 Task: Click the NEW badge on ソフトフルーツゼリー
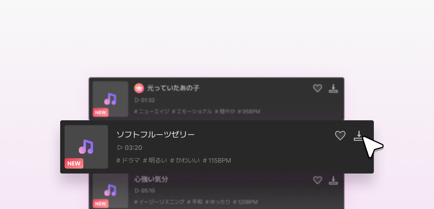coord(74,163)
